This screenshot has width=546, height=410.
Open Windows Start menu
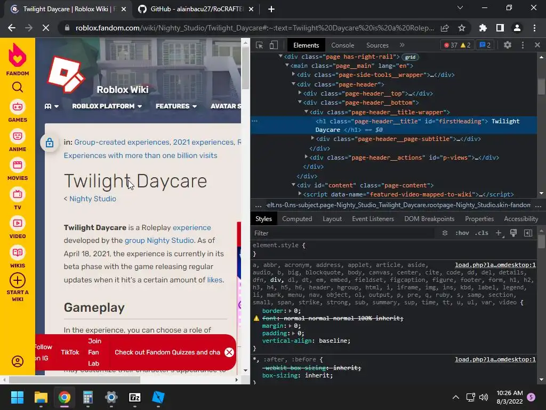(17, 397)
